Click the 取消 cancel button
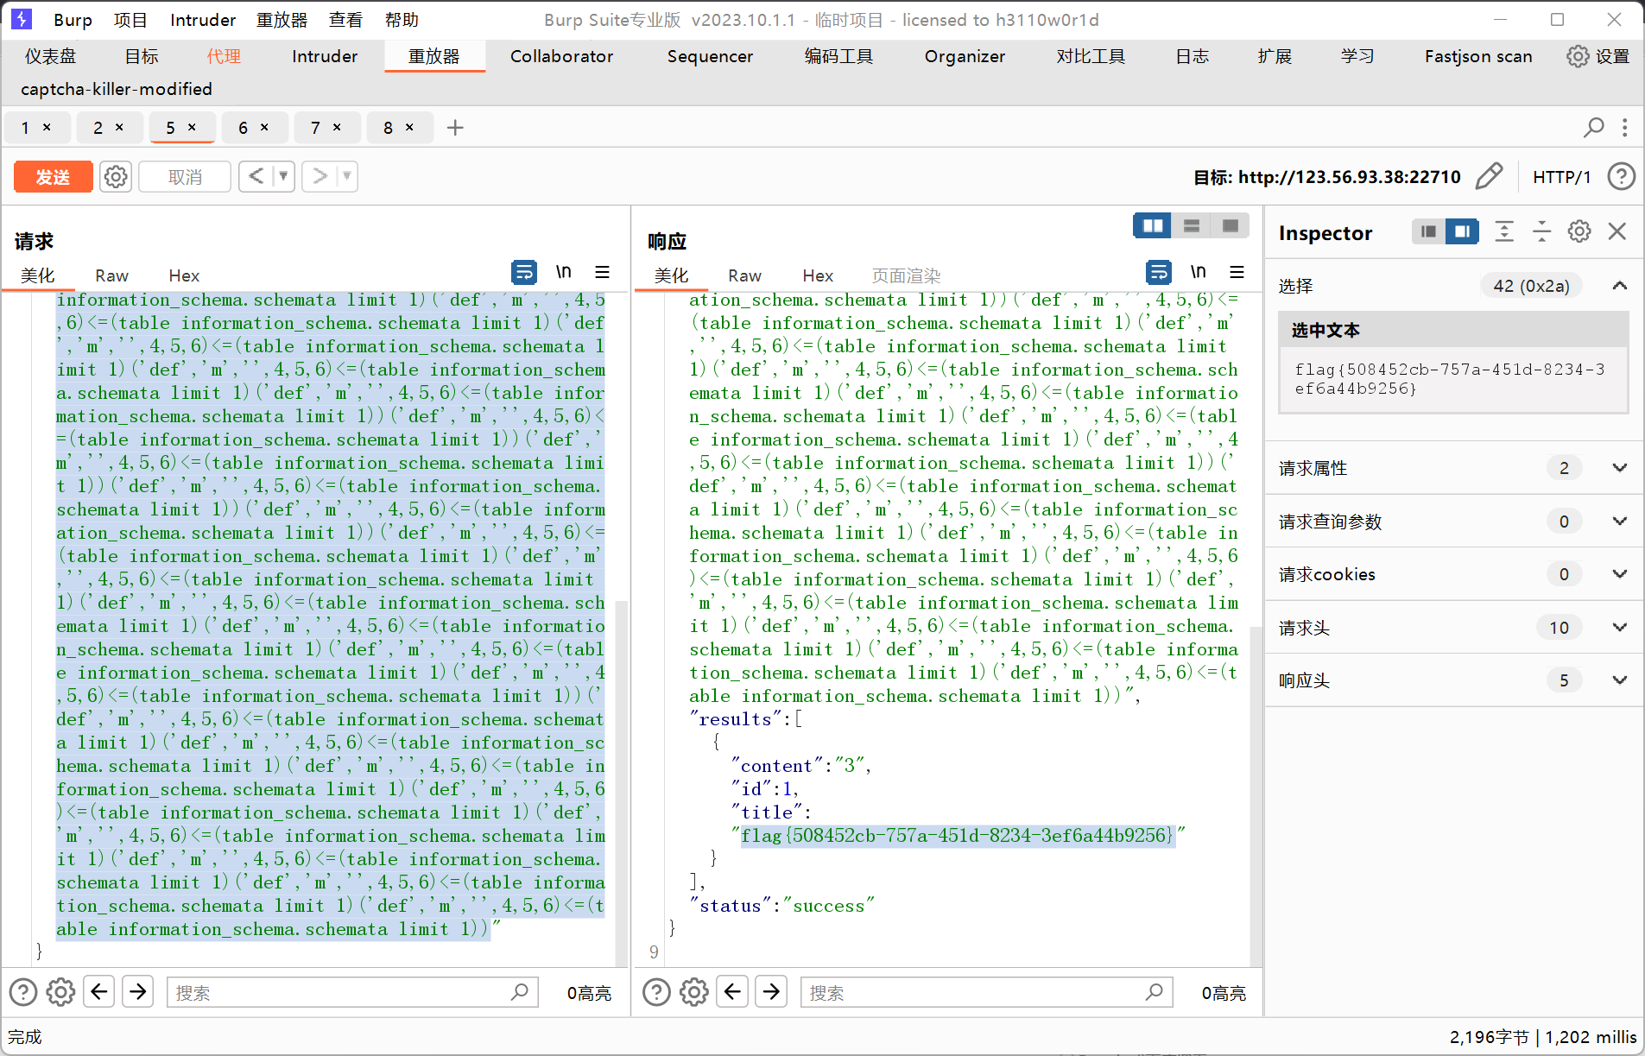The width and height of the screenshot is (1645, 1056). [x=185, y=177]
